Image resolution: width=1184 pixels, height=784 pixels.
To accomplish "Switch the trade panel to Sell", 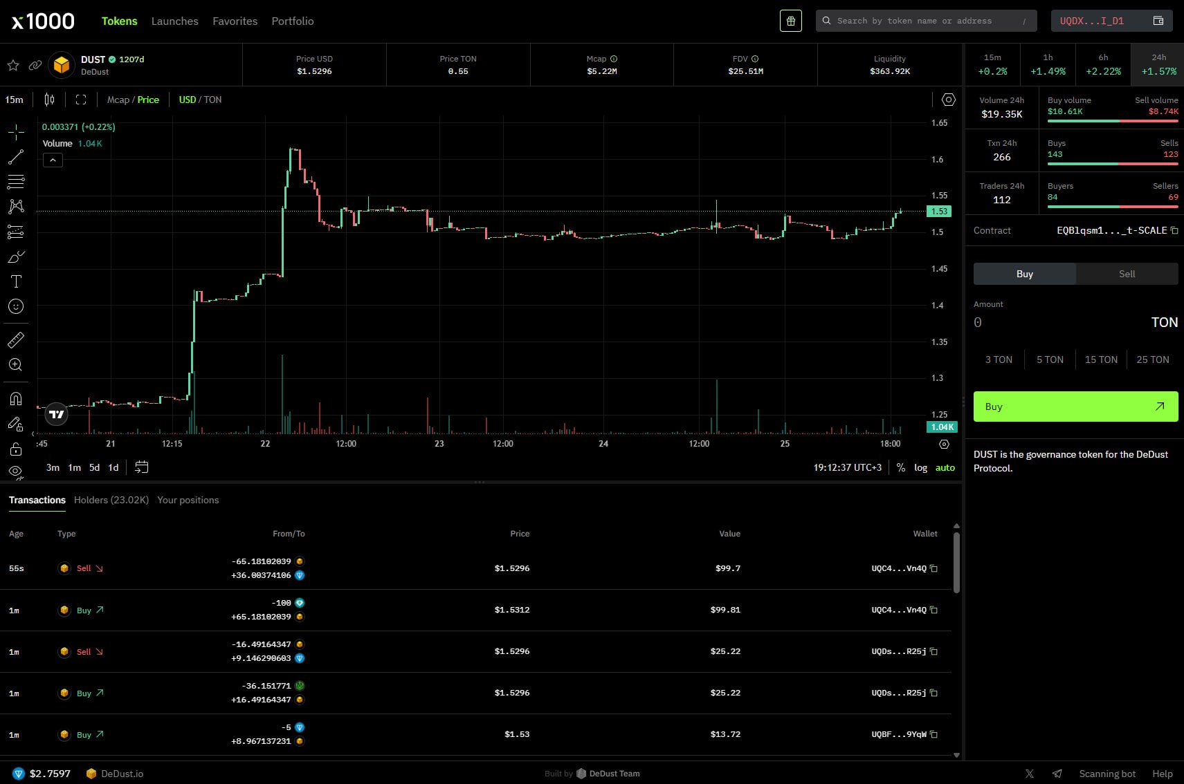I will coord(1127,274).
